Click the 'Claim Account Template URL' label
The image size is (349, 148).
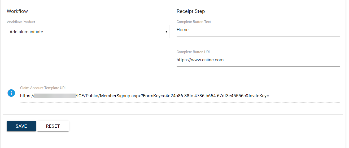[x=43, y=88]
